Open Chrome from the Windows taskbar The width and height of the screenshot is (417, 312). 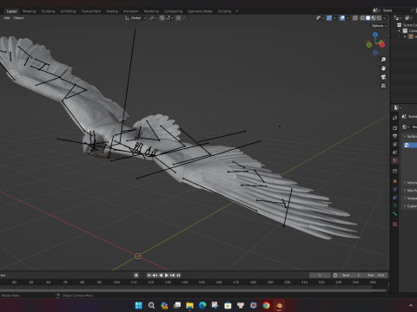(266, 305)
